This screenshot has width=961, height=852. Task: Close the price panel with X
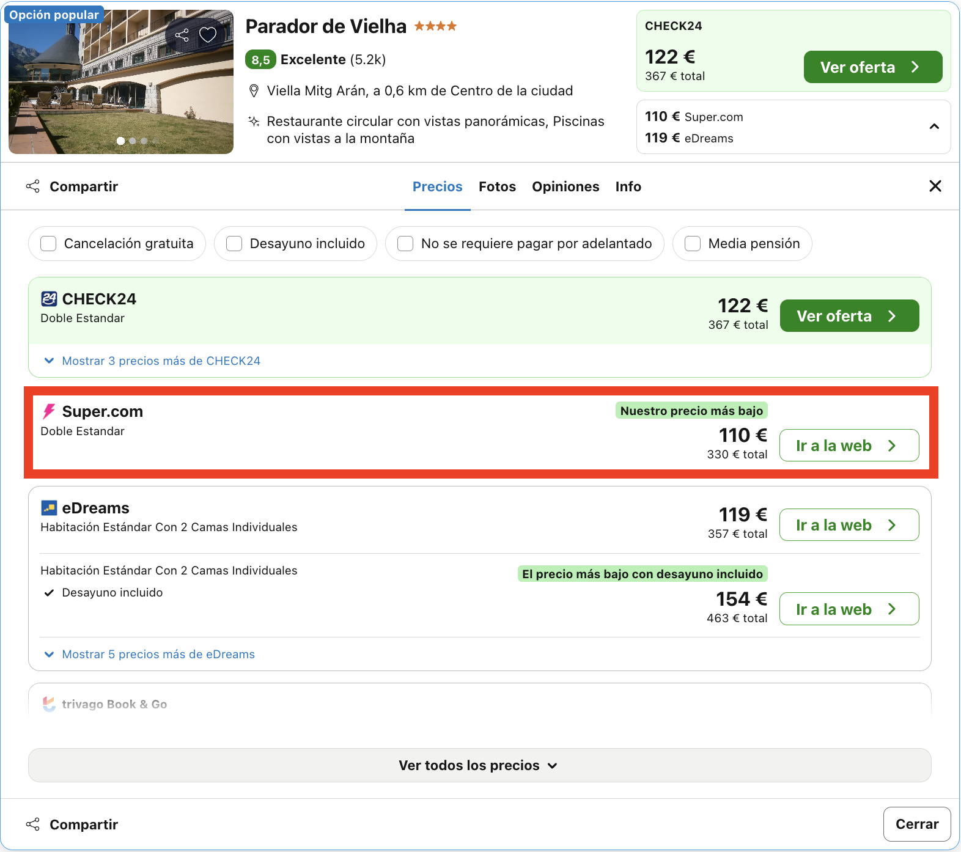935,186
